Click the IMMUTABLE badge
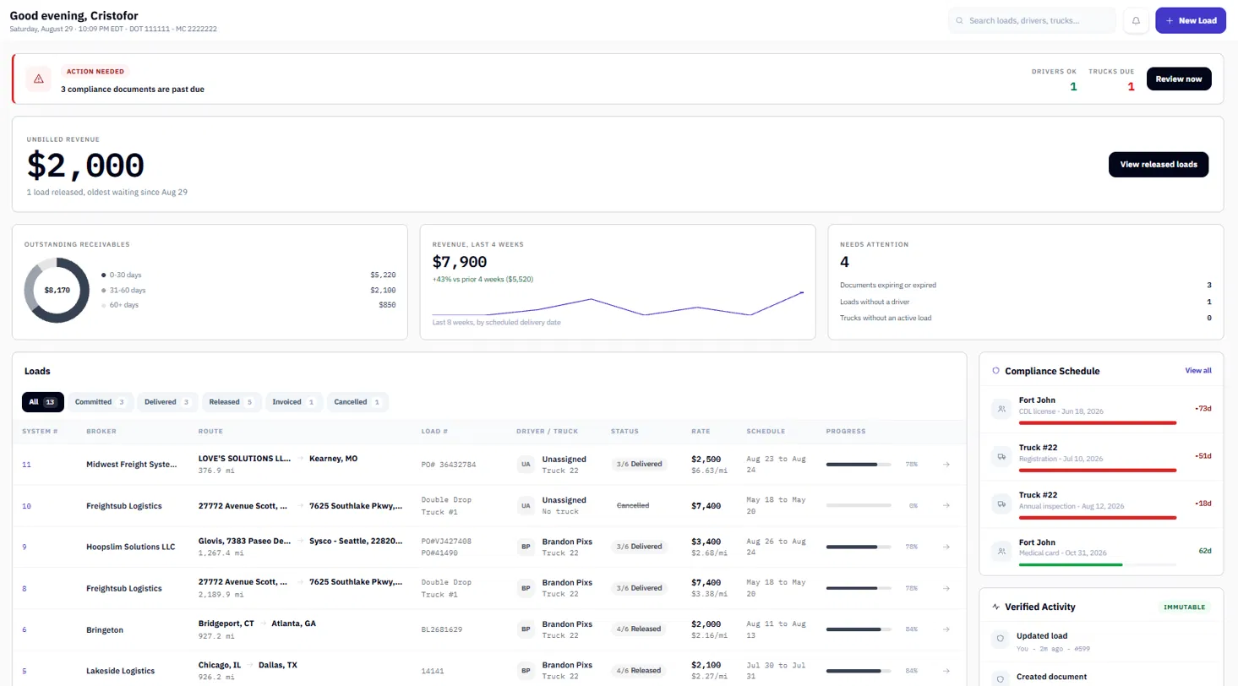This screenshot has width=1238, height=686. 1185,607
